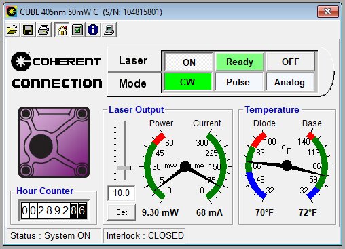This screenshot has height=249, width=345.
Task: Click the Laser Output group label
Action: [136, 109]
